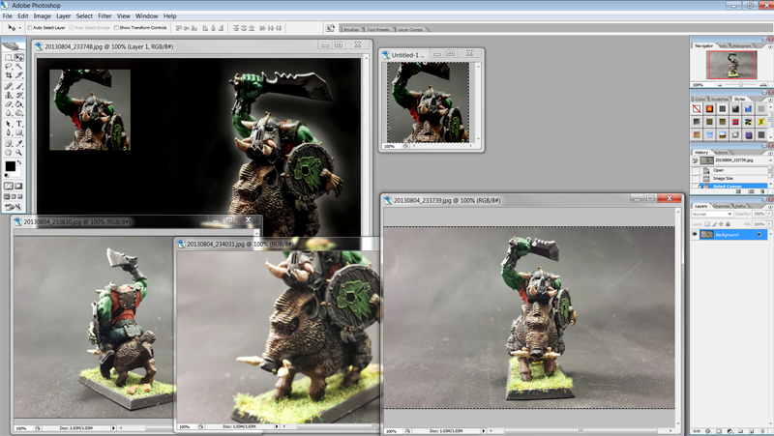Click the Open history state
Screen dimensions: 774x436
click(x=719, y=170)
